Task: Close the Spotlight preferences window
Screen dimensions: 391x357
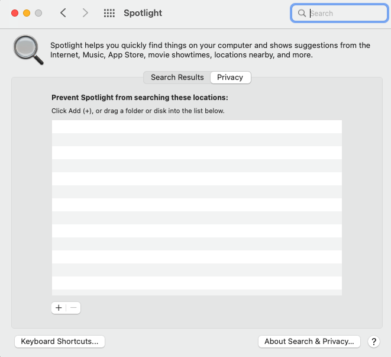Action: click(15, 13)
